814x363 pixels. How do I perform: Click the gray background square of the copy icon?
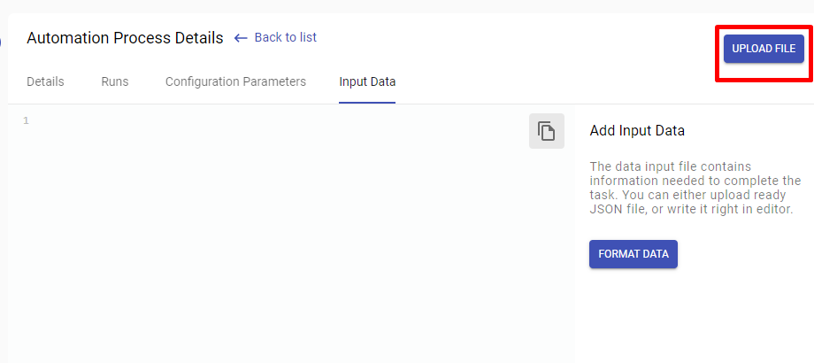tap(546, 131)
